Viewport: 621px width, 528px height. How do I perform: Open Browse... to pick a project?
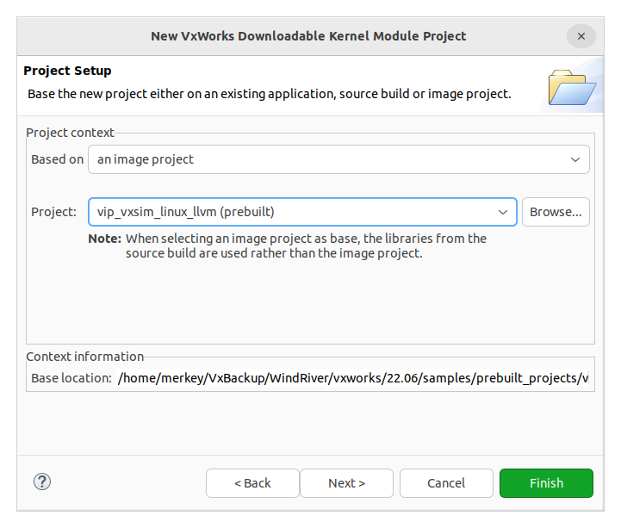click(x=556, y=212)
